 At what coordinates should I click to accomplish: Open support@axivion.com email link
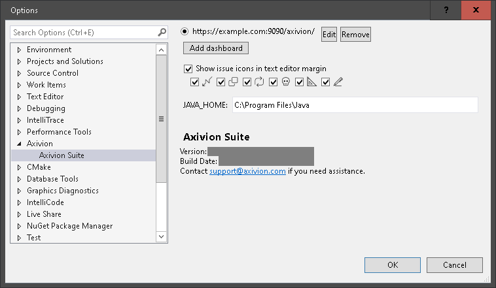(x=247, y=171)
